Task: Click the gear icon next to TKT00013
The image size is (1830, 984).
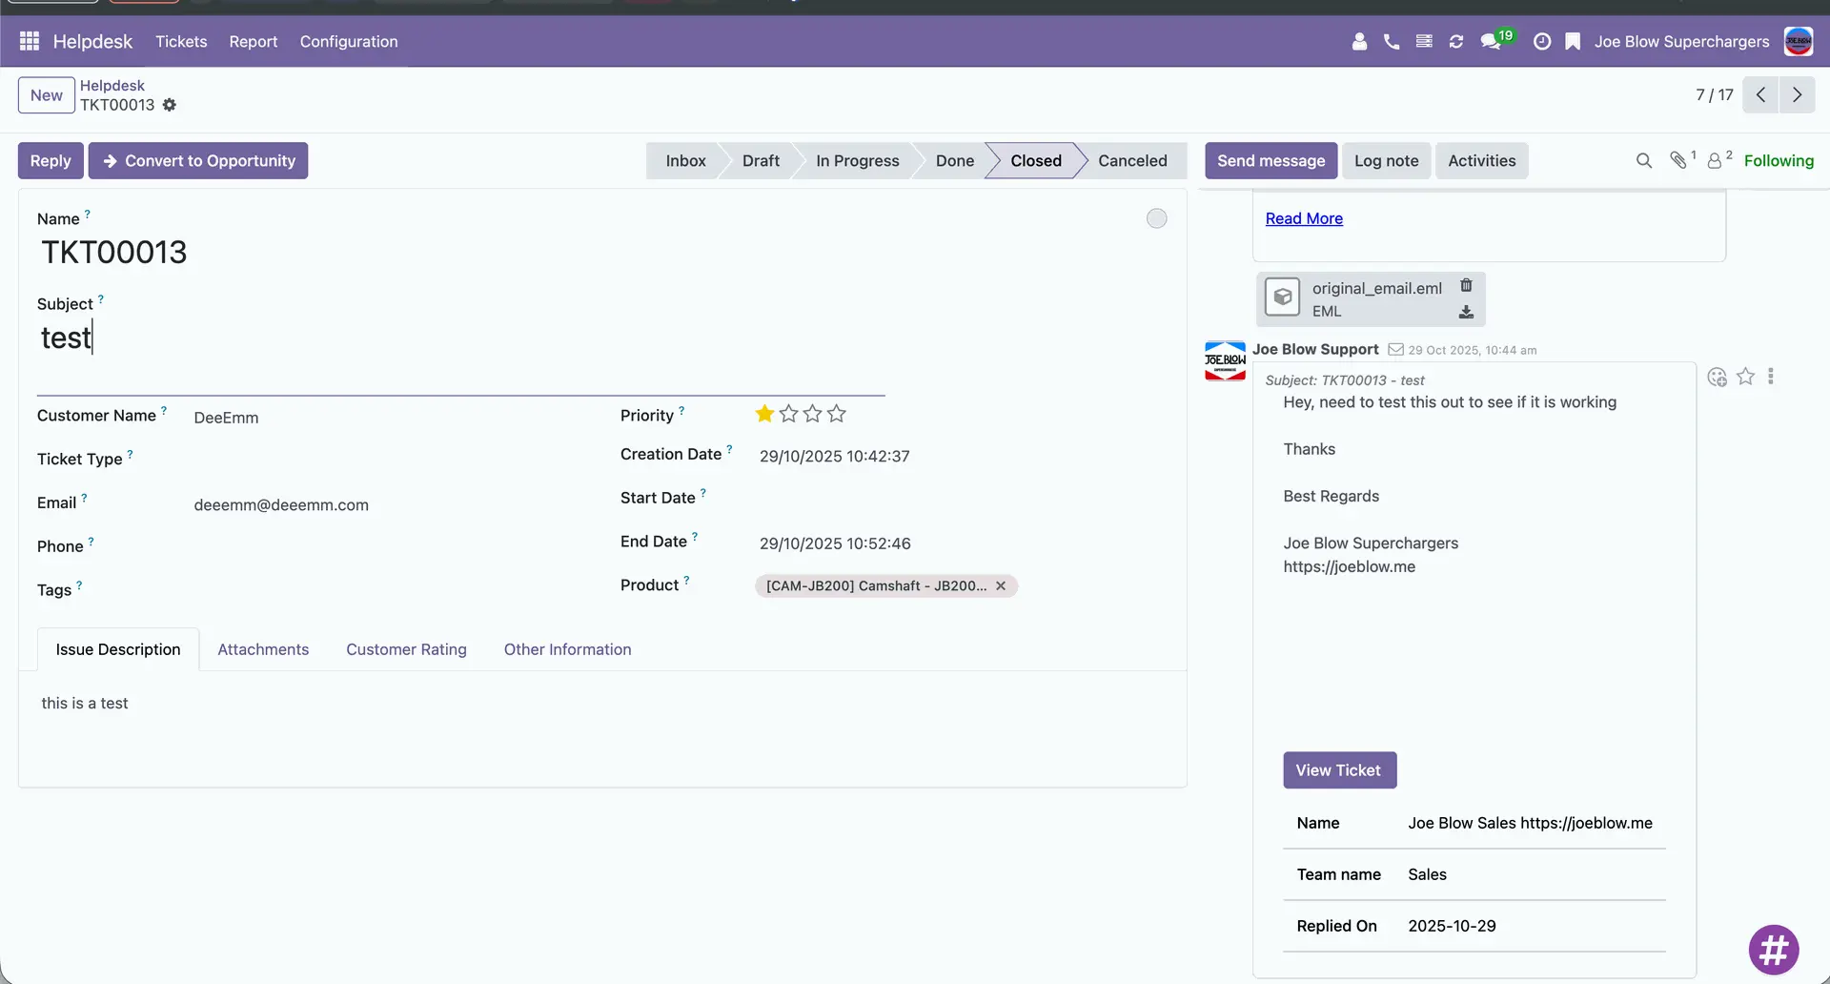Action: [x=170, y=105]
